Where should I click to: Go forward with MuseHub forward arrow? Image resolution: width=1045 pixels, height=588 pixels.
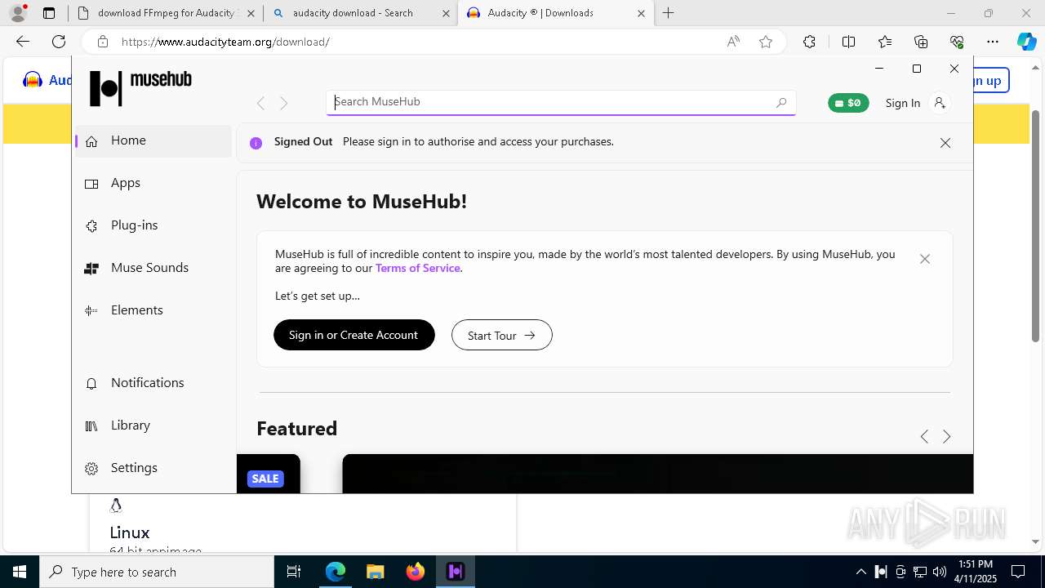pyautogui.click(x=283, y=103)
